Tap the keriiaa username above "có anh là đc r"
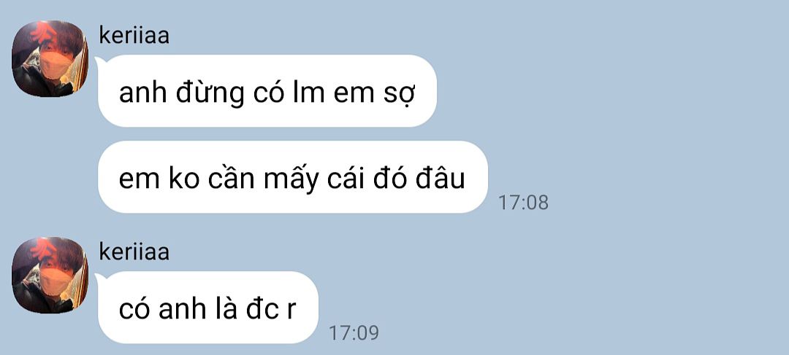This screenshot has height=355, width=789. click(134, 251)
